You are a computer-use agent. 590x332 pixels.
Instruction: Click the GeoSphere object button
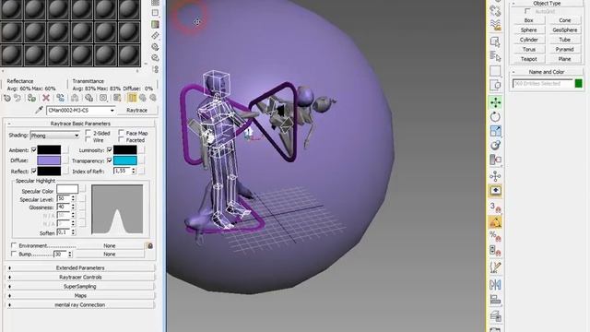click(564, 30)
